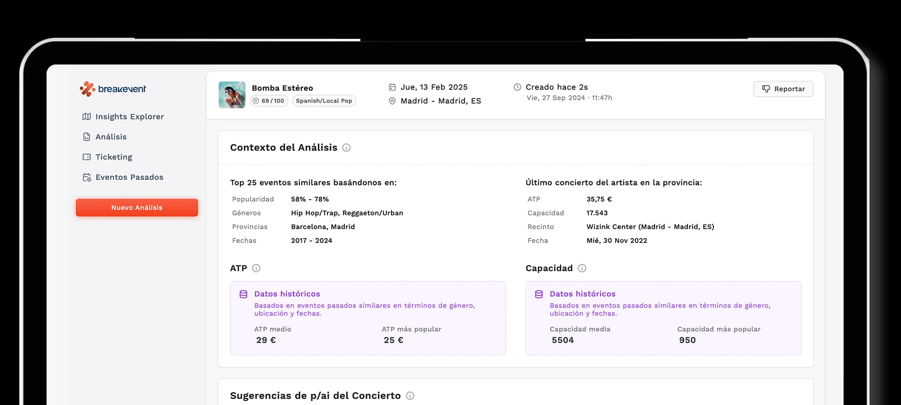901x405 pixels.
Task: Open Bomba Estéreo artist thumbnail
Action: [232, 95]
